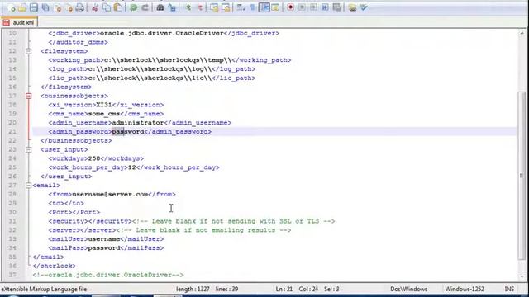Viewport: 529px width, 297px height.
Task: Click the Save recorded macro icon
Action: (336, 7)
